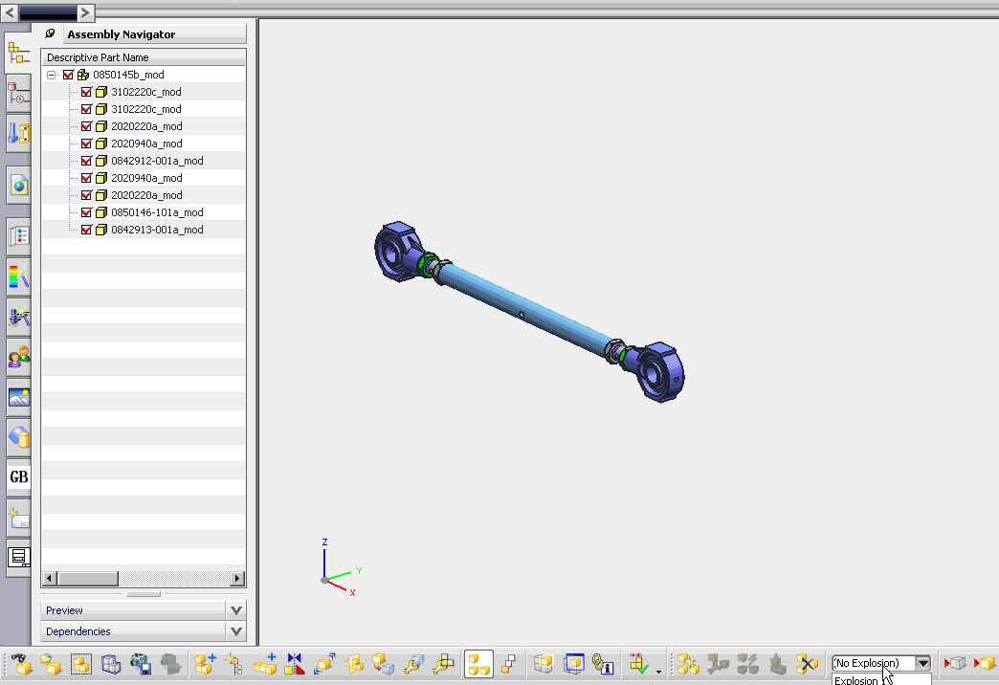Click the New Explosion icon

click(688, 664)
